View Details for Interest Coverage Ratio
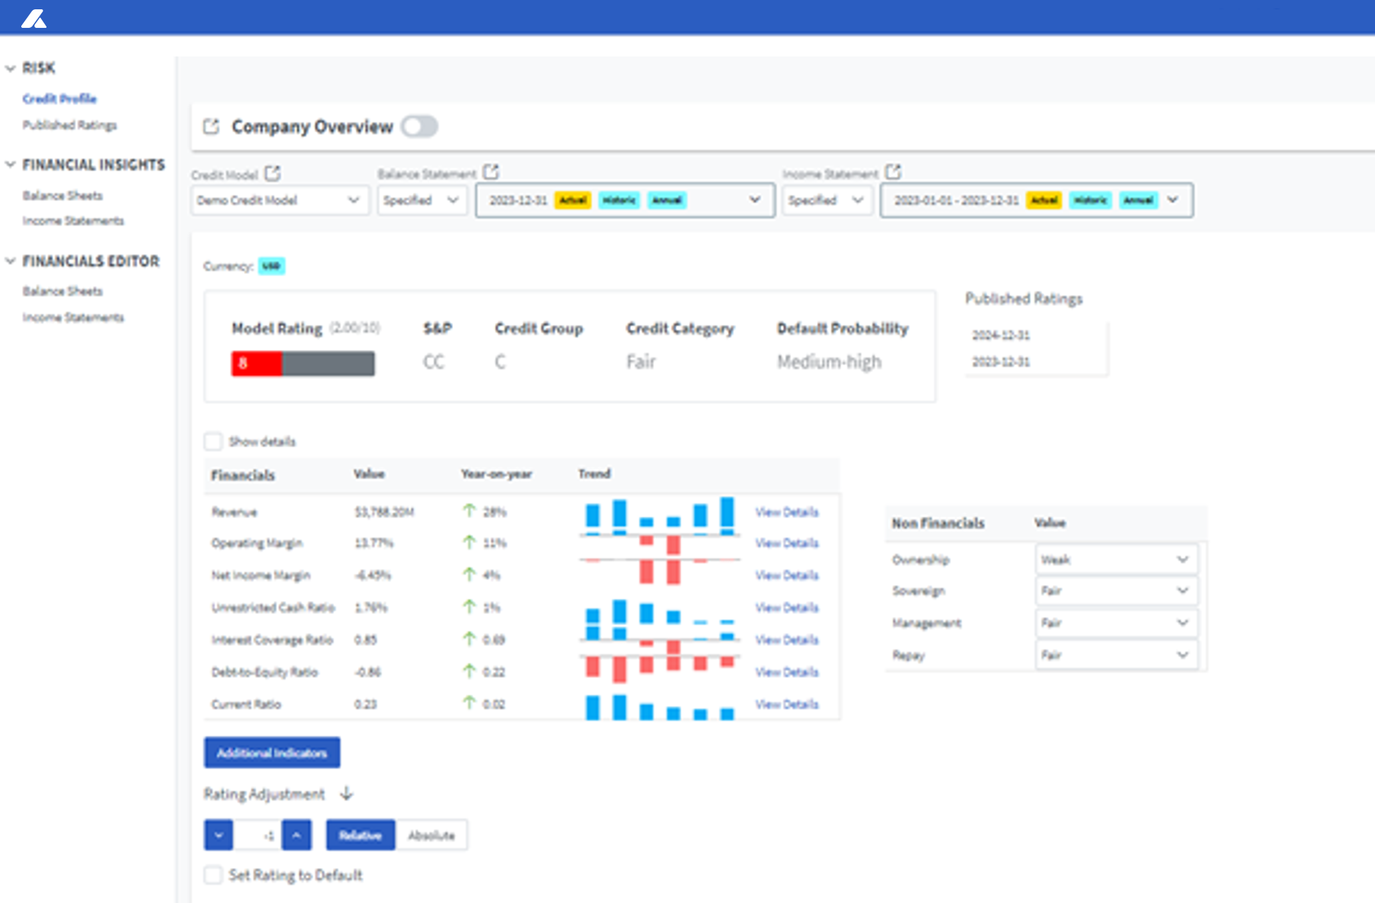The image size is (1375, 903). point(786,639)
